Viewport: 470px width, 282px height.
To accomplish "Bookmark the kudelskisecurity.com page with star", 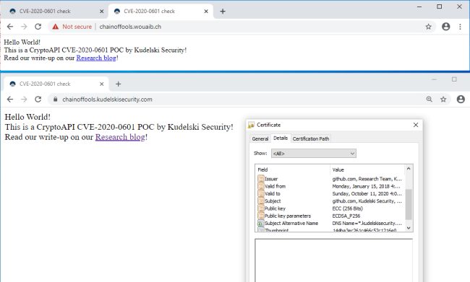I will tap(443, 100).
